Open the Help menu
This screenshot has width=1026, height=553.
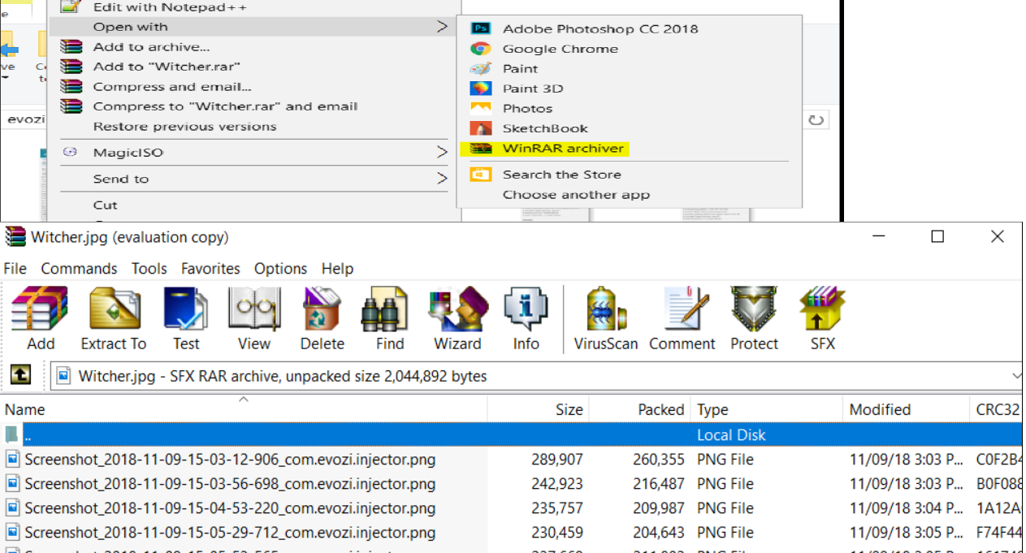click(337, 269)
